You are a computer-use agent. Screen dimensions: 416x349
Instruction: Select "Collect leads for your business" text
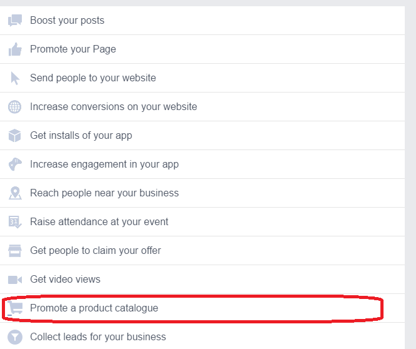[x=97, y=337]
